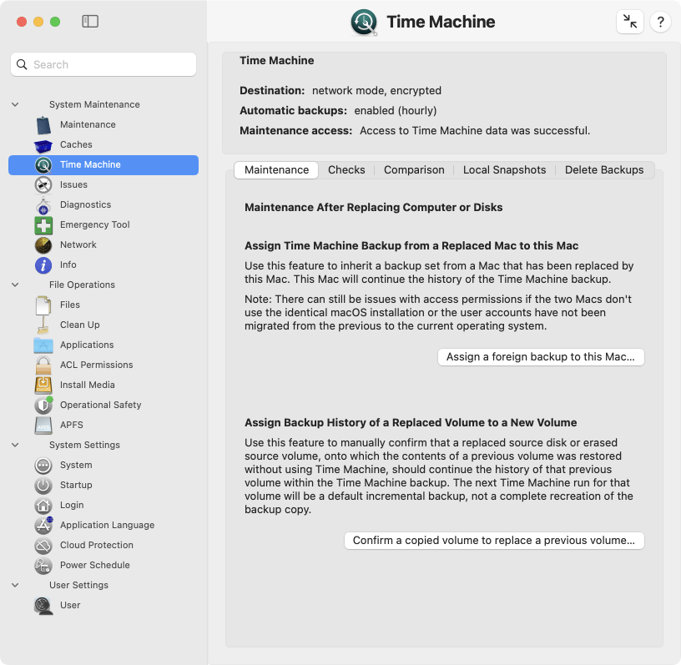Select the Install Media label
The image size is (681, 665).
click(x=88, y=385)
